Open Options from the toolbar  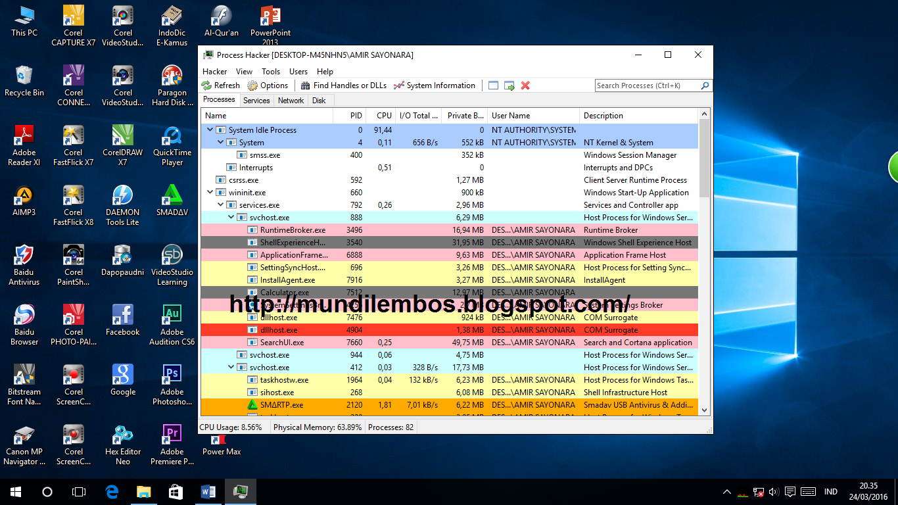pos(268,85)
